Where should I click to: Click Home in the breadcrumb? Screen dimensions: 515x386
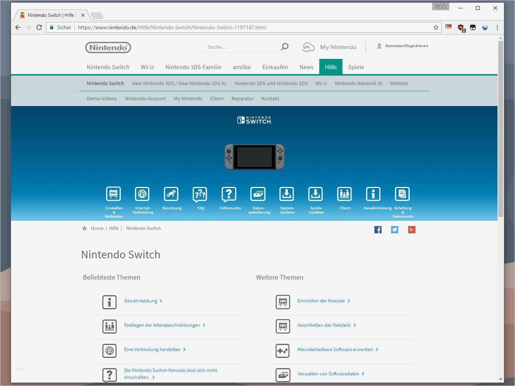pyautogui.click(x=97, y=228)
